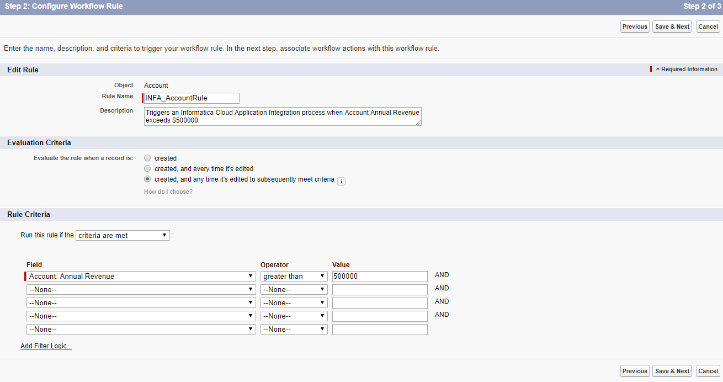Click into the Description text area

(283, 116)
